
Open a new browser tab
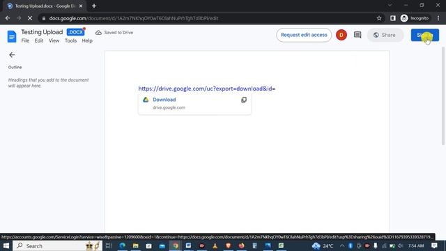pos(94,6)
